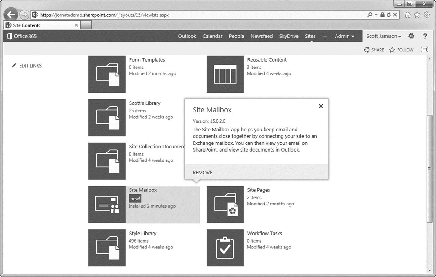Image resolution: width=436 pixels, height=277 pixels.
Task: Open the Style Library title link
Action: coord(143,233)
